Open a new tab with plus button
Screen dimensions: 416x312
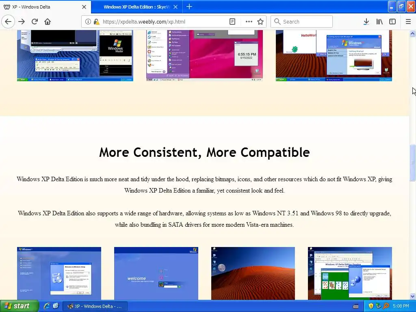point(189,6)
